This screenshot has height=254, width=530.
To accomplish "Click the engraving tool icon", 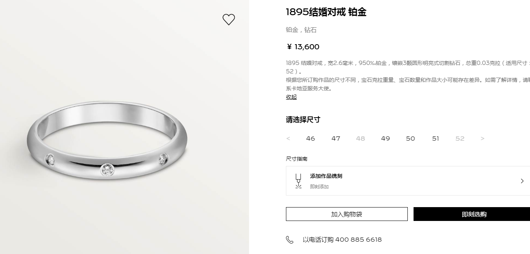I will point(298,181).
